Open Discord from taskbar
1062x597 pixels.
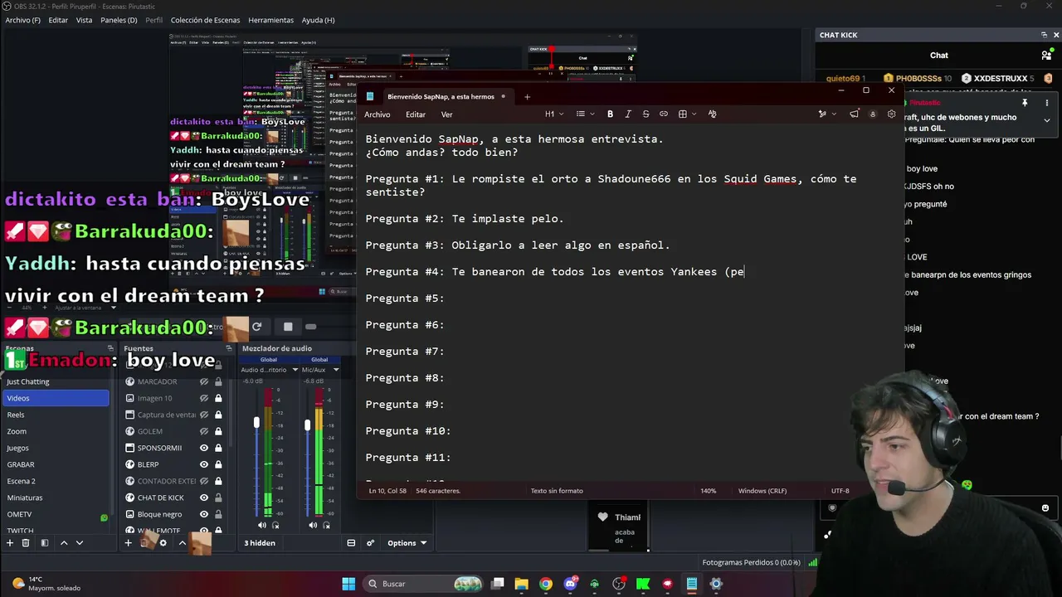coord(570,584)
